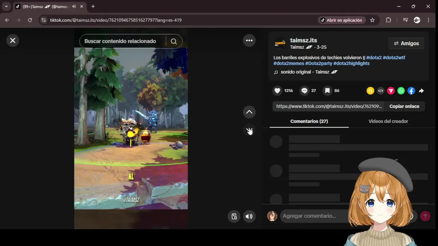Save video with bookmark icon

tap(327, 91)
